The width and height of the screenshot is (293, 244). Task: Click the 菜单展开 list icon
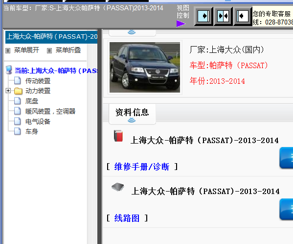[x=8, y=50]
